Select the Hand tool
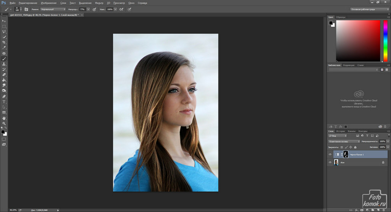Screen dimensions: 391x212 click(x=4, y=118)
